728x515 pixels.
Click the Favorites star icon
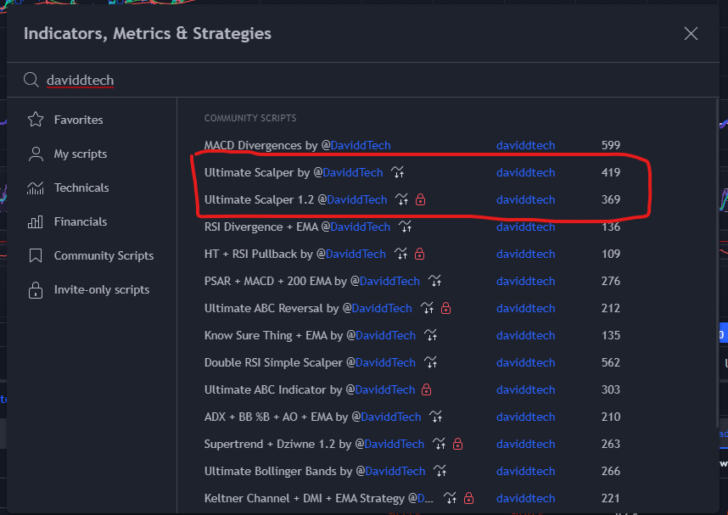point(36,120)
